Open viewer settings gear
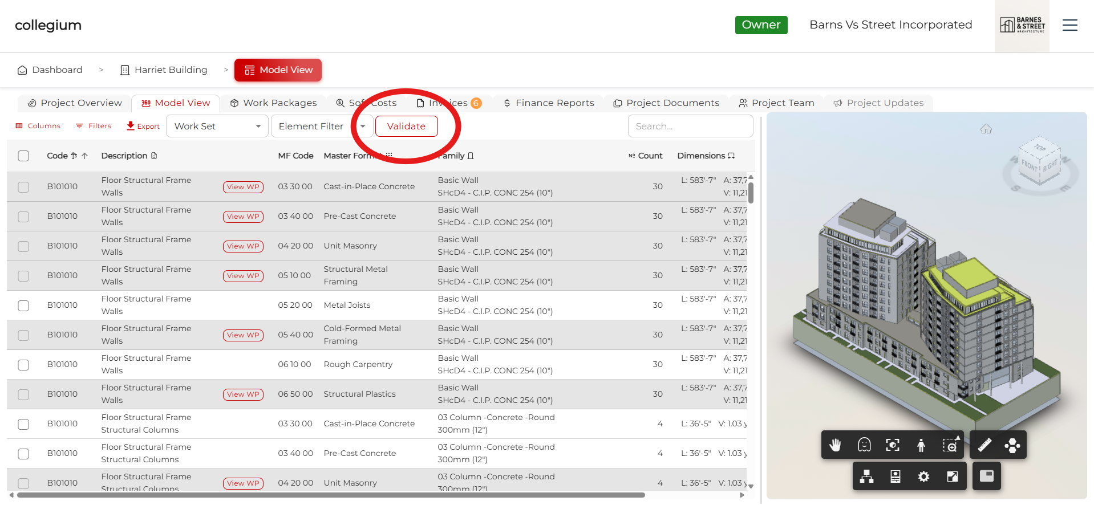Image resolution: width=1094 pixels, height=505 pixels. pyautogui.click(x=924, y=476)
